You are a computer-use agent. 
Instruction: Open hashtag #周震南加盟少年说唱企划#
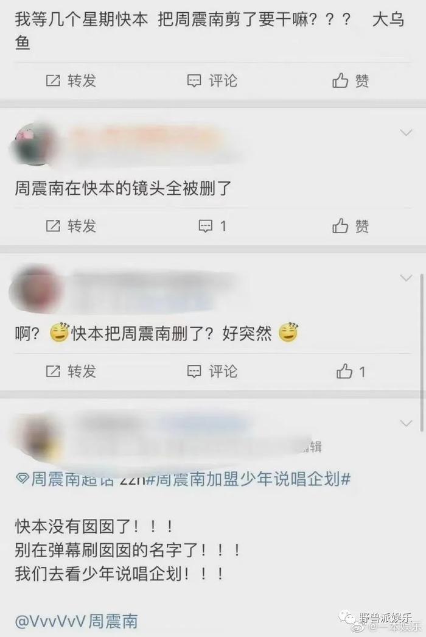(x=248, y=479)
